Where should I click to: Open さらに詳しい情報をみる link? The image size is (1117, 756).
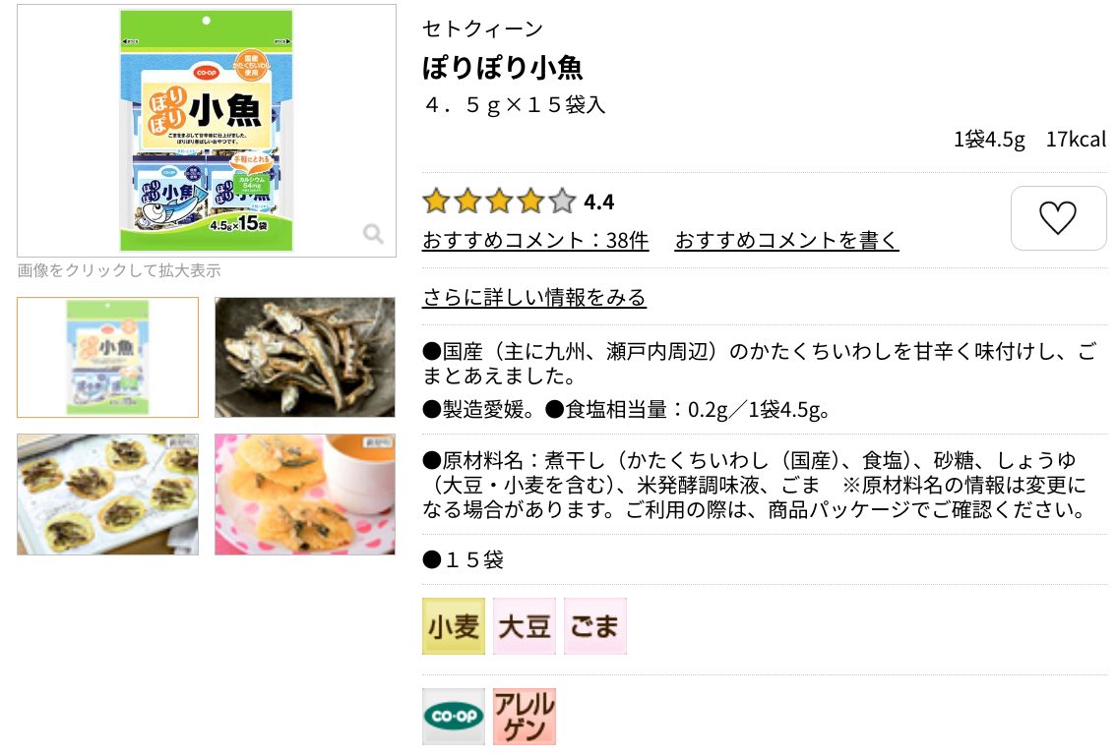pyautogui.click(x=533, y=297)
